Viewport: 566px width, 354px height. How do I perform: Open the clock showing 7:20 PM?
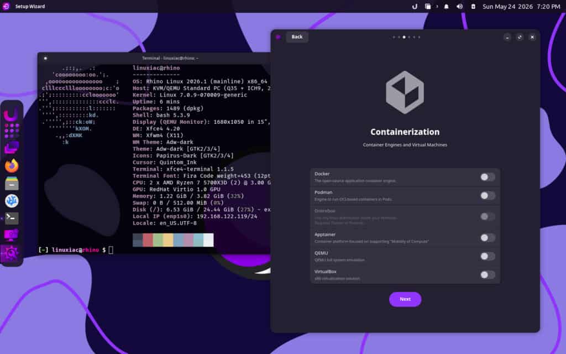[521, 7]
